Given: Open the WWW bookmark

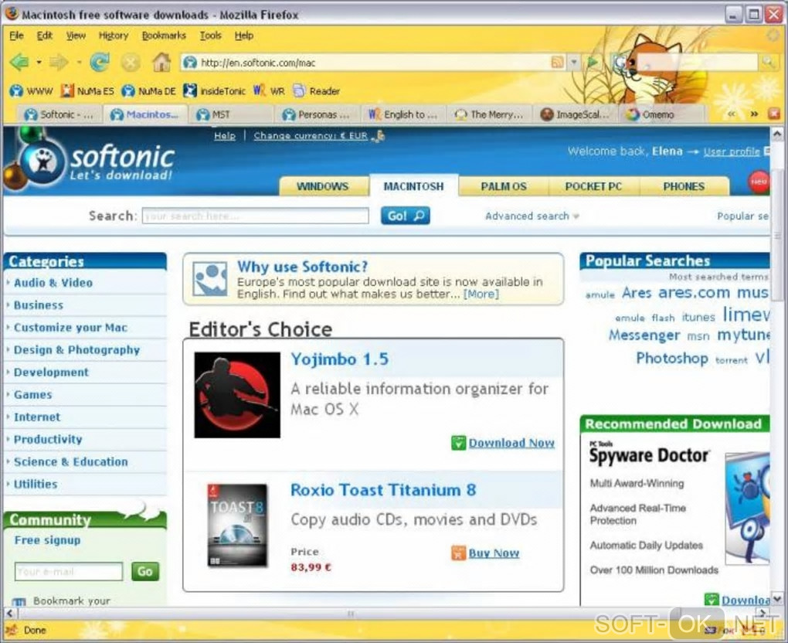Looking at the screenshot, I should click(x=31, y=91).
